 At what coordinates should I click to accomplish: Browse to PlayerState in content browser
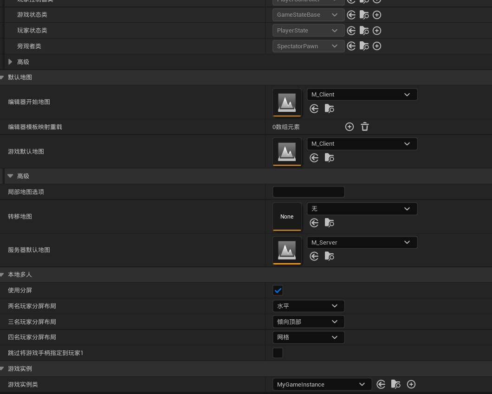[364, 30]
